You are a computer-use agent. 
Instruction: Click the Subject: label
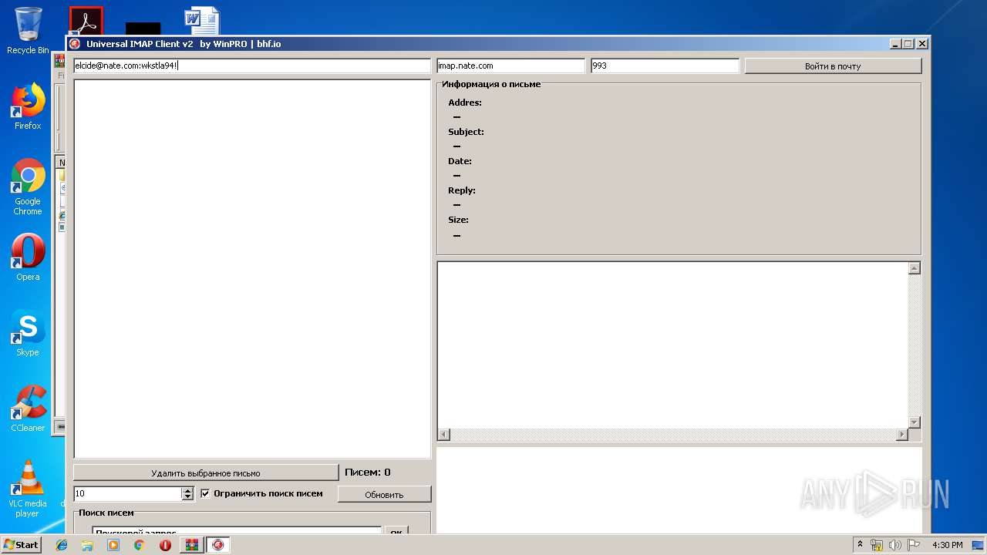[466, 132]
